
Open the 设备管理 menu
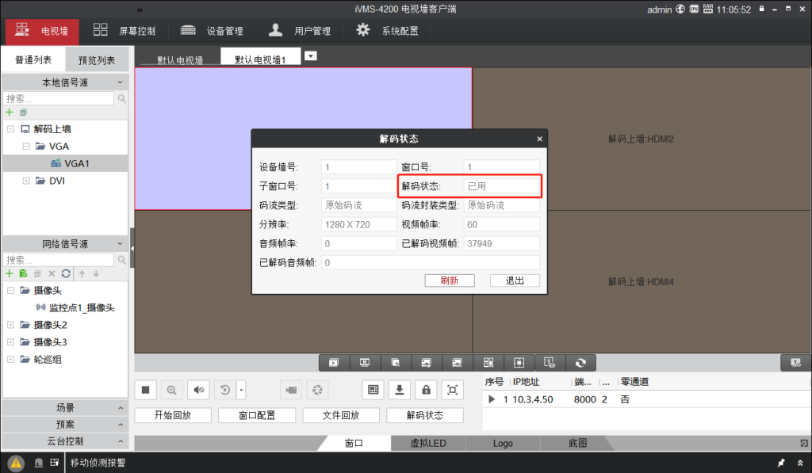point(212,31)
